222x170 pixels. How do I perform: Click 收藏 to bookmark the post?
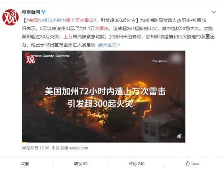coord(25,164)
